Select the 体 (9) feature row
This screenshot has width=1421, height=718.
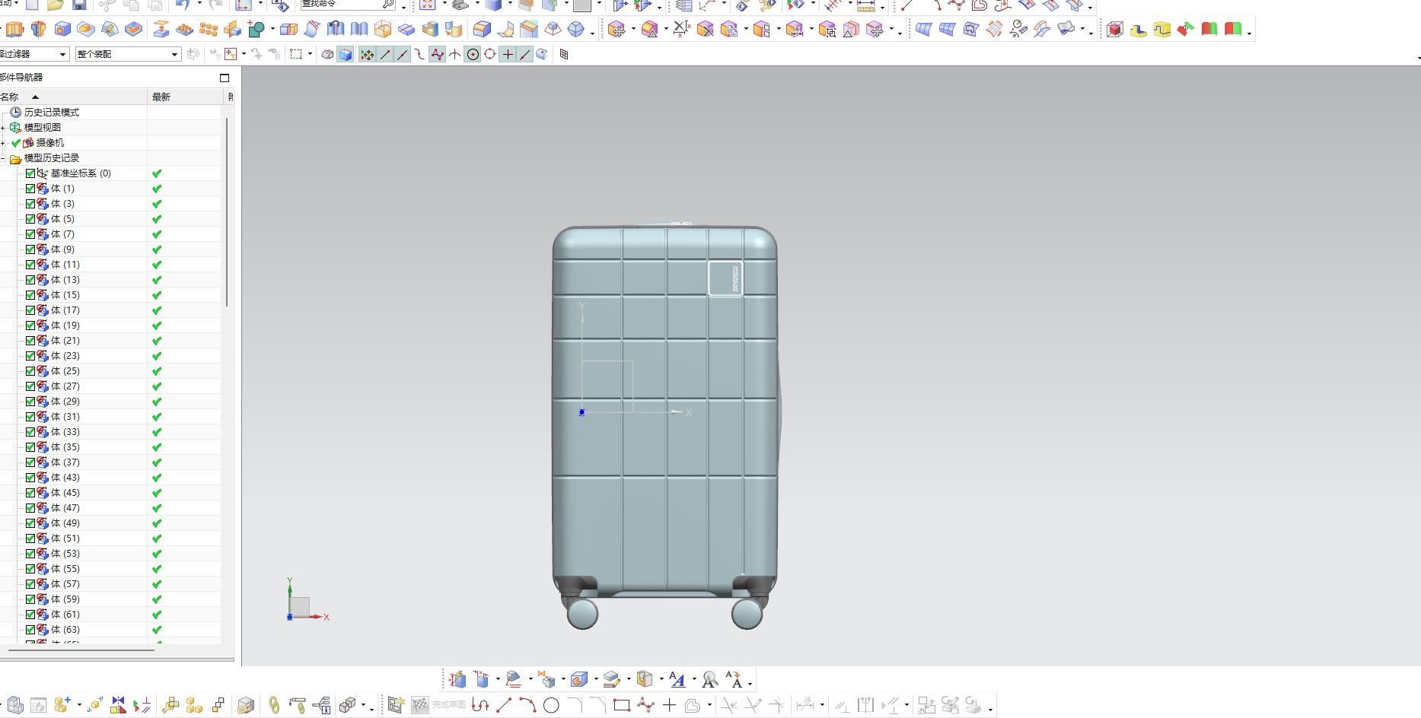click(110, 249)
